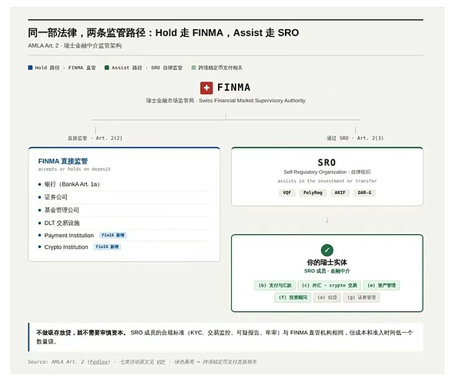The height and width of the screenshot is (379, 462).
Task: Click the blue Hold 路径 legend swatch
Action: click(x=30, y=68)
